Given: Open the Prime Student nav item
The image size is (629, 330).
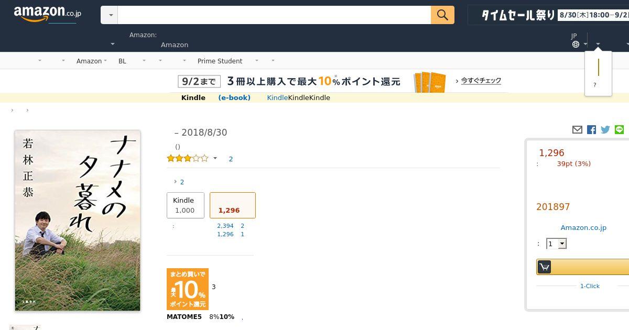Looking at the screenshot, I should (220, 61).
